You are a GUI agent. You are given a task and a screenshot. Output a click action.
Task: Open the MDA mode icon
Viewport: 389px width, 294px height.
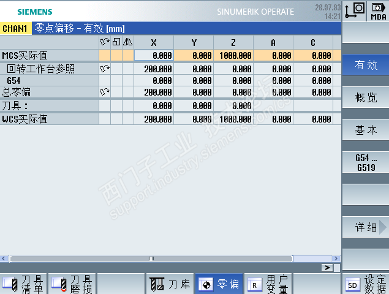click(378, 11)
